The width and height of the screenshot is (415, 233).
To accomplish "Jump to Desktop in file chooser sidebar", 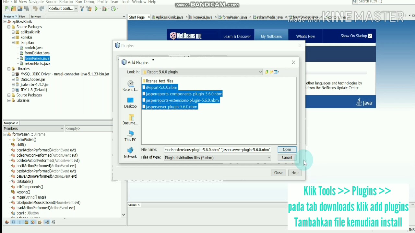I will pos(130,103).
